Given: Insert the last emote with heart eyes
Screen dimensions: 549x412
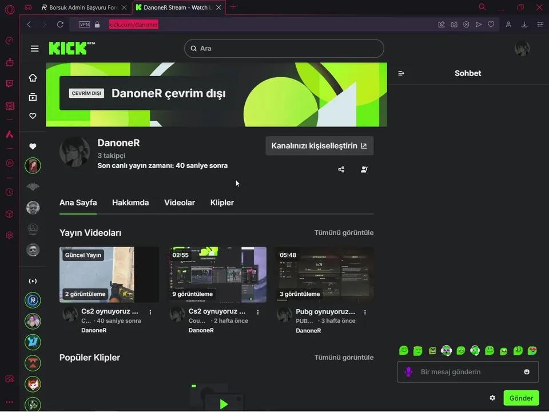Looking at the screenshot, I should coord(532,350).
